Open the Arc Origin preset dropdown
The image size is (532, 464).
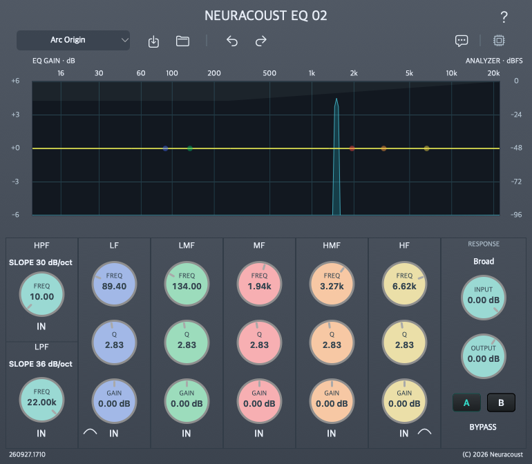click(73, 40)
